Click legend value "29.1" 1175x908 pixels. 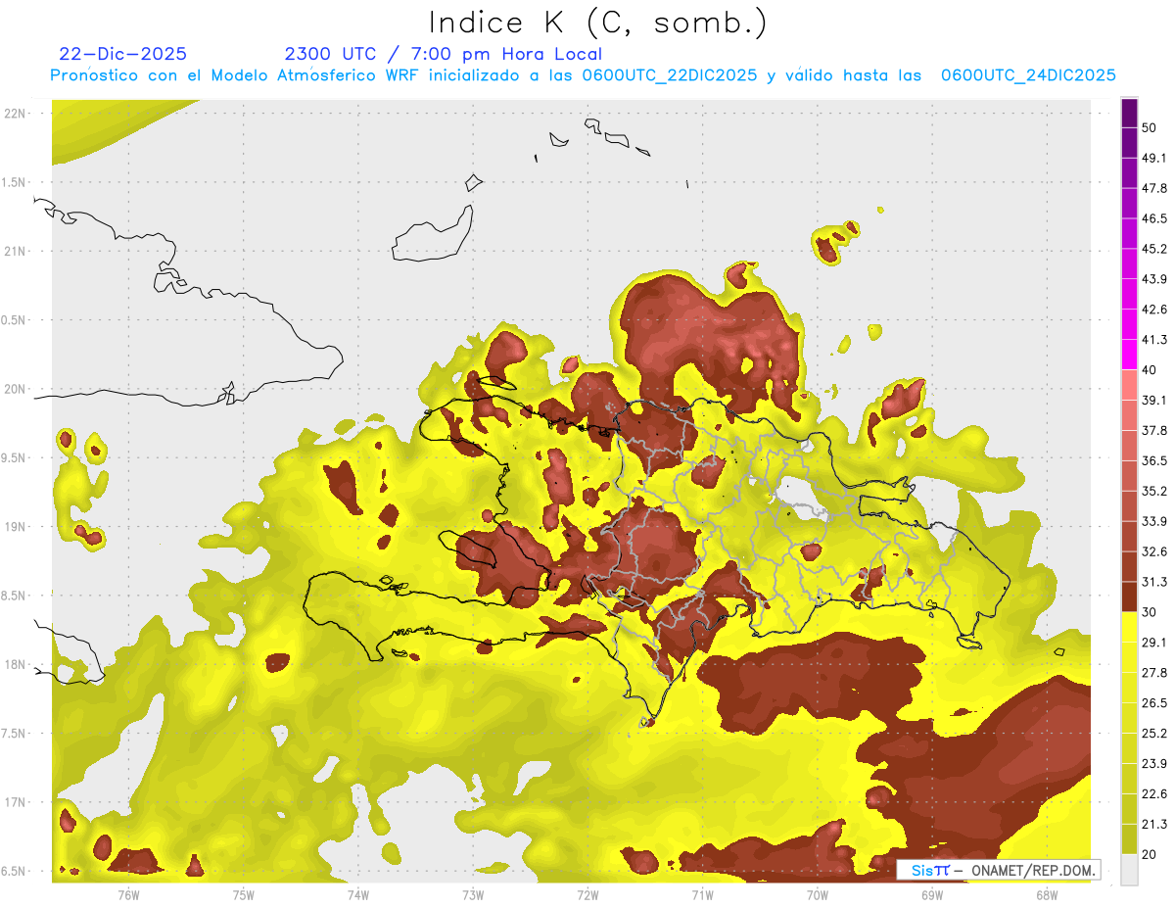pos(1154,643)
